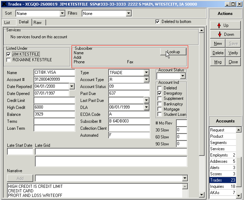This screenshot has height=200, width=244.
Task: Open the Account Type dropdown
Action: (146, 79)
